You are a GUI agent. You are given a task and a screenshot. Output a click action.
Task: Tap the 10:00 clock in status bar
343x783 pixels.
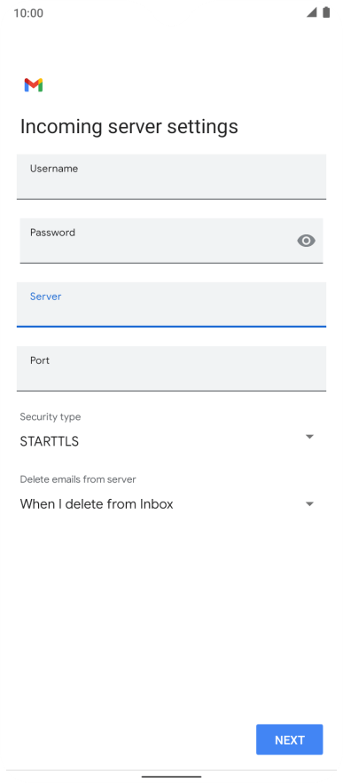coord(28,13)
